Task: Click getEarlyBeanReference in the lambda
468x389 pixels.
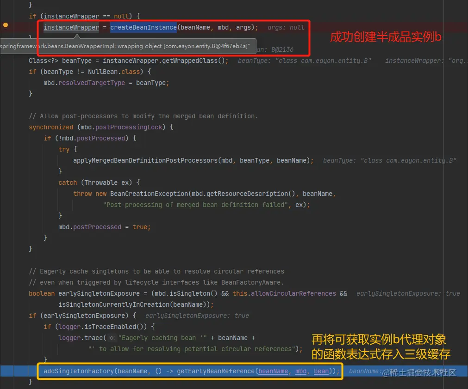Action: click(216, 371)
